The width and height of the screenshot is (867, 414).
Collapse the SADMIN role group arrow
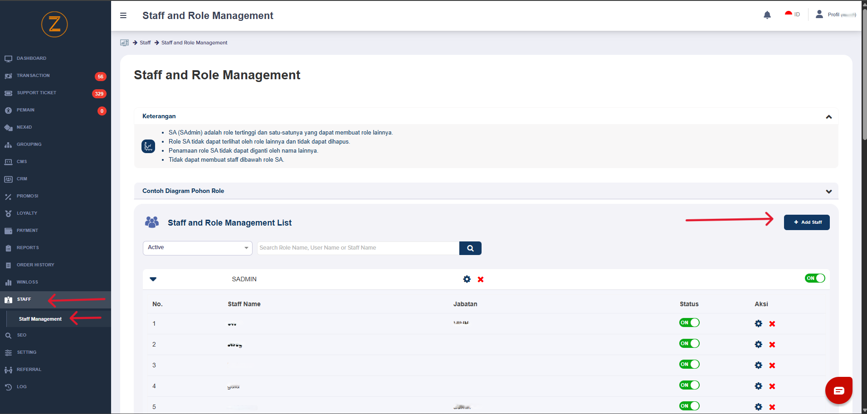(x=153, y=279)
